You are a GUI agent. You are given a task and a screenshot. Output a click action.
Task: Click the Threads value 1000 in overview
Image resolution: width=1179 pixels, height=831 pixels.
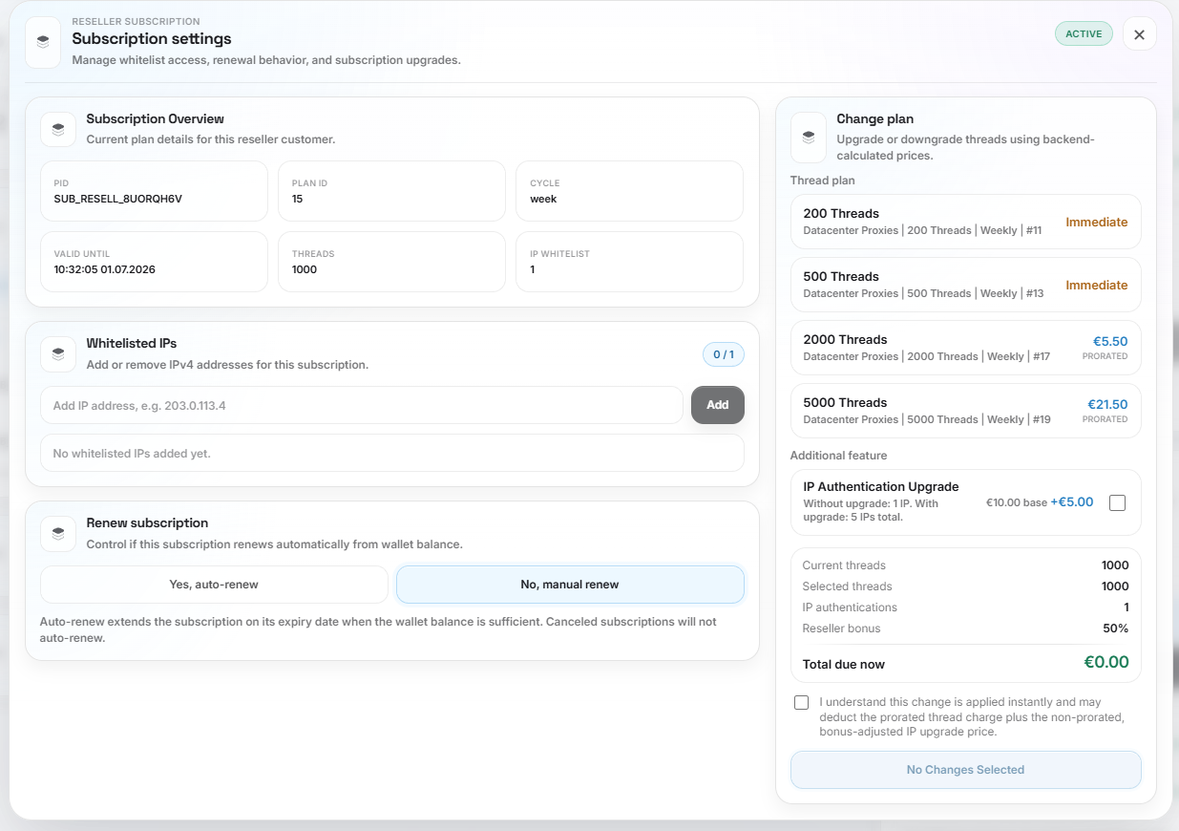[x=305, y=269]
